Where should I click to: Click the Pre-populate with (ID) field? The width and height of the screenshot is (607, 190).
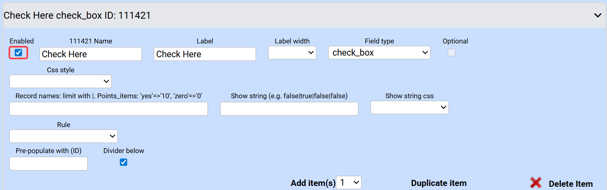click(49, 164)
